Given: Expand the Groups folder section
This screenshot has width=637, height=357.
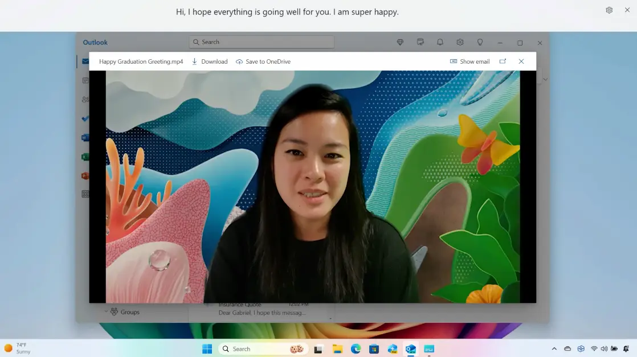Looking at the screenshot, I should tap(106, 312).
